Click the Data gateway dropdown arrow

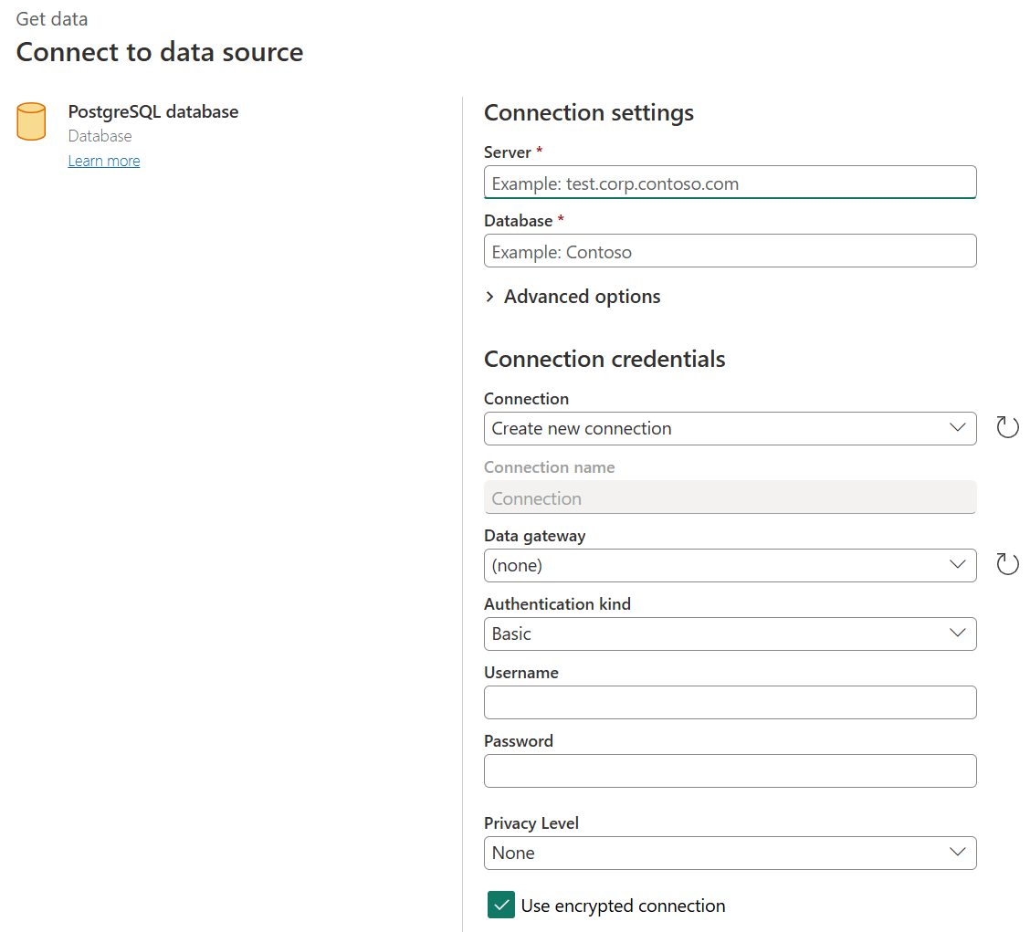coord(957,565)
